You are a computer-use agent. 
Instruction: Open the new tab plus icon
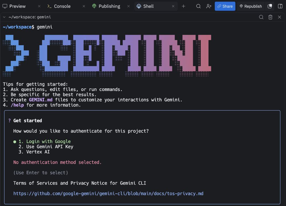click(x=183, y=6)
